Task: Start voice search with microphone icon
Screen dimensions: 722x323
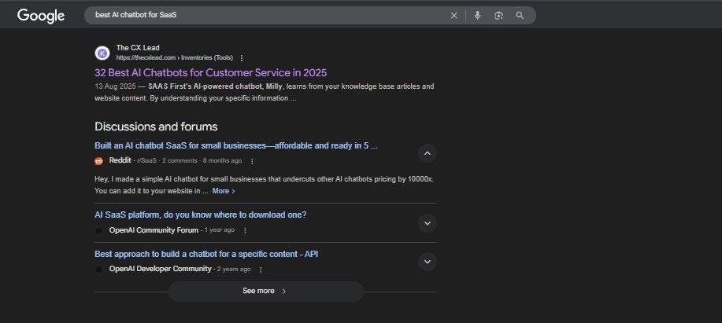Action: (477, 16)
